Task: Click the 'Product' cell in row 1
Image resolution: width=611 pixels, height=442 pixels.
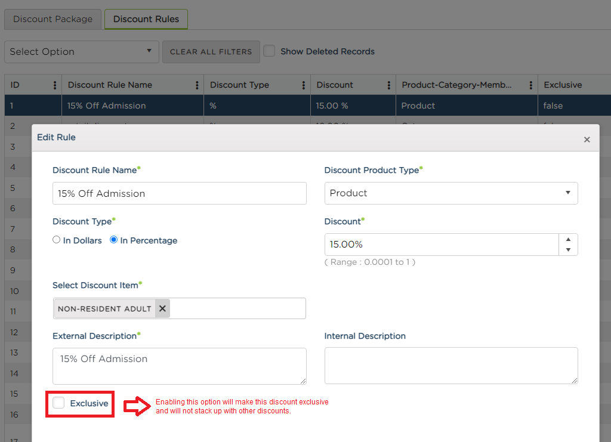Action: tap(467, 106)
